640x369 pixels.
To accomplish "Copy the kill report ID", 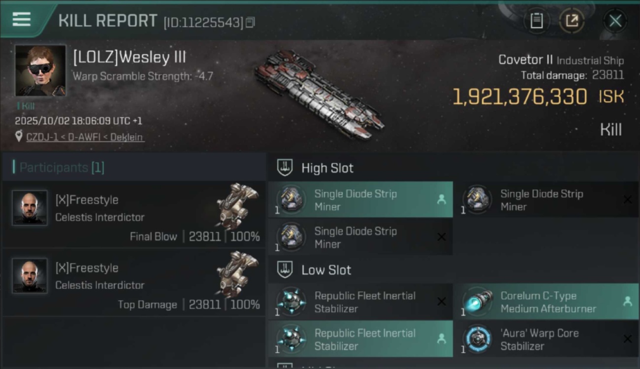I will (x=250, y=22).
